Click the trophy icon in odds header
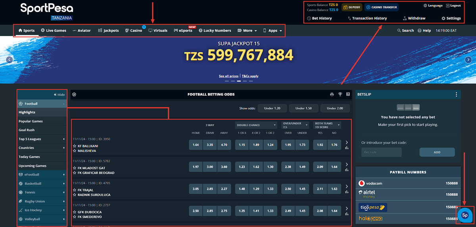This screenshot has height=227, width=476. point(340,94)
